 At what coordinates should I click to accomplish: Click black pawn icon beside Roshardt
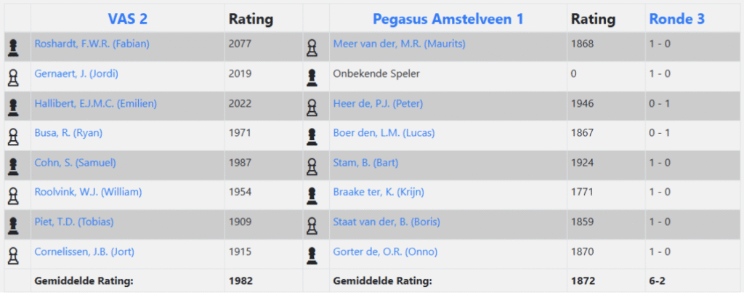click(x=12, y=48)
